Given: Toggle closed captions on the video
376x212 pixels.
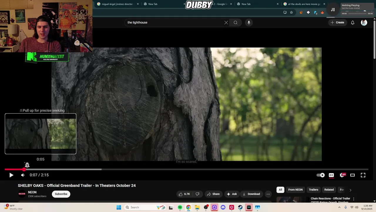Looking at the screenshot, I should 331,175.
